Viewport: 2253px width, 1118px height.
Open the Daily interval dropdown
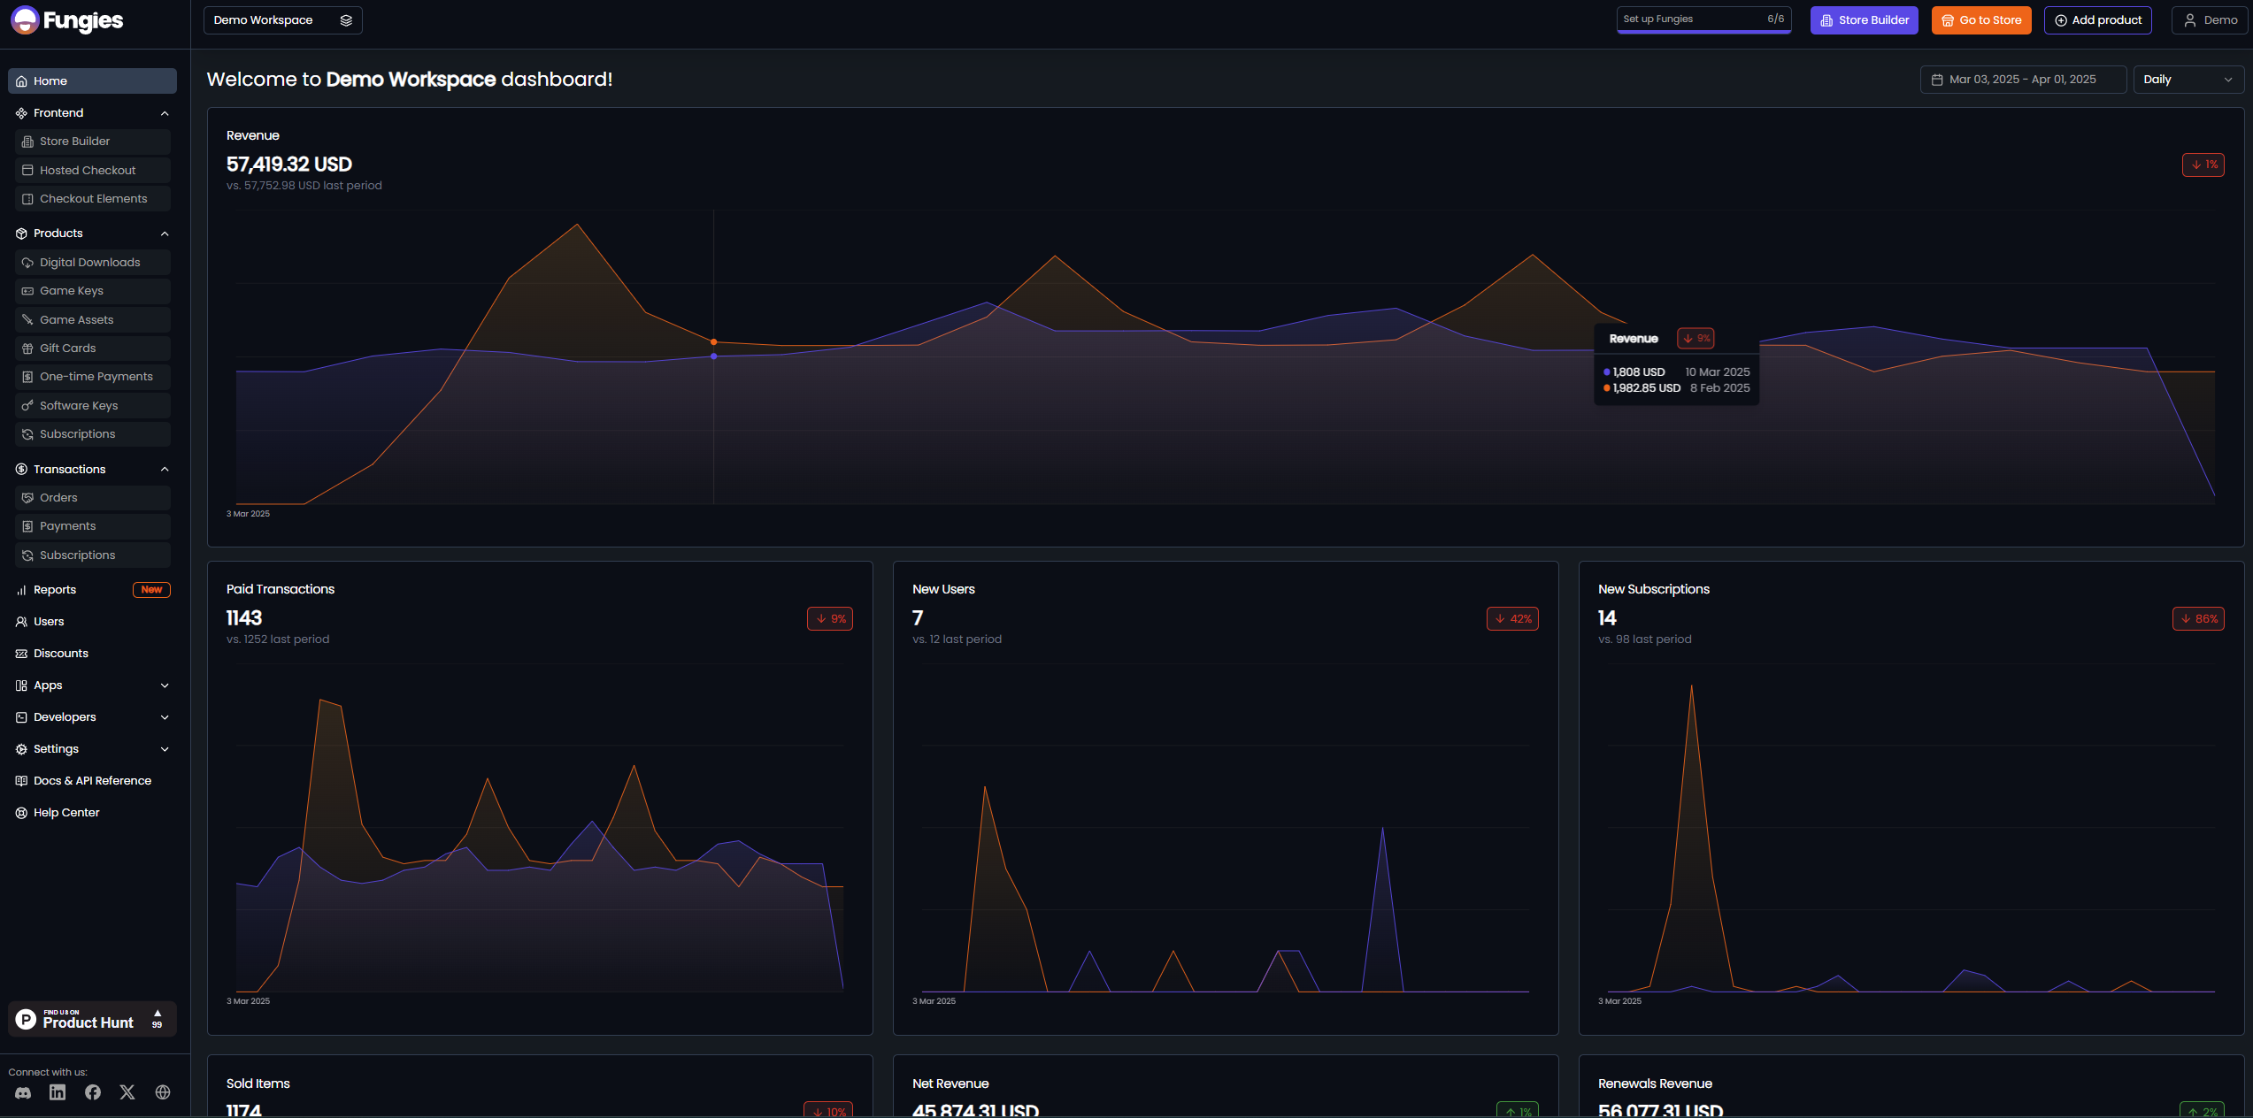point(2188,80)
